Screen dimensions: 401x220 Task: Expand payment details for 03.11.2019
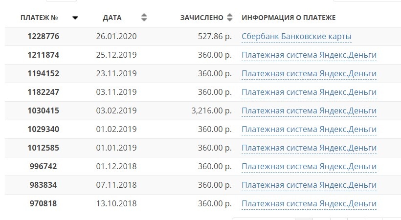309,92
